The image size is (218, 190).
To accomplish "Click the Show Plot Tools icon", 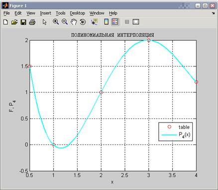I will (x=136, y=22).
